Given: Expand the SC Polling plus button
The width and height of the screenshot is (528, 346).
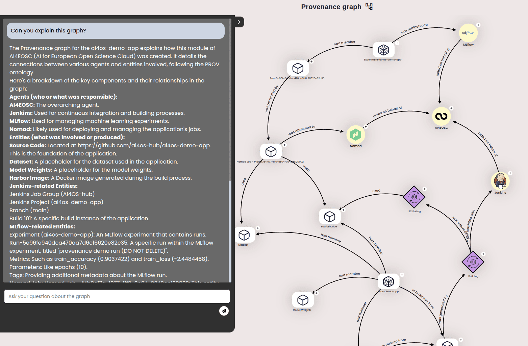Looking at the screenshot, I should tap(425, 189).
